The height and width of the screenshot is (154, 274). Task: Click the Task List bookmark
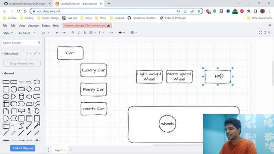(x=69, y=18)
